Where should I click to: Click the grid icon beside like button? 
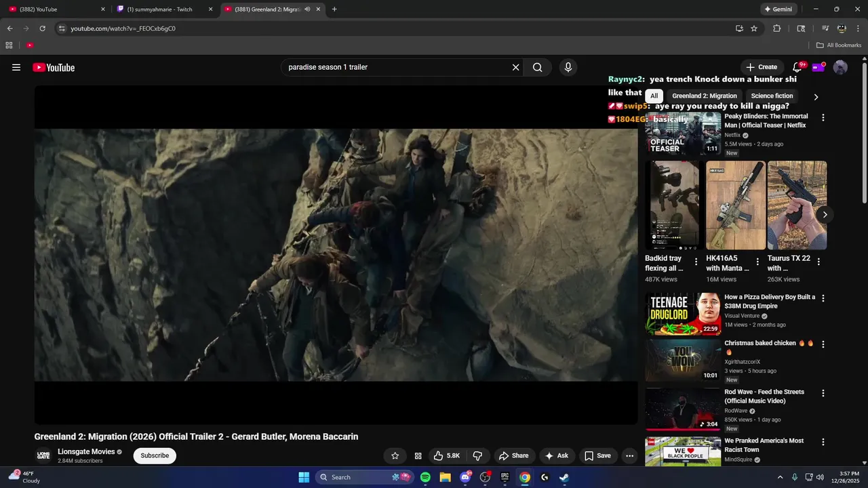(x=418, y=455)
